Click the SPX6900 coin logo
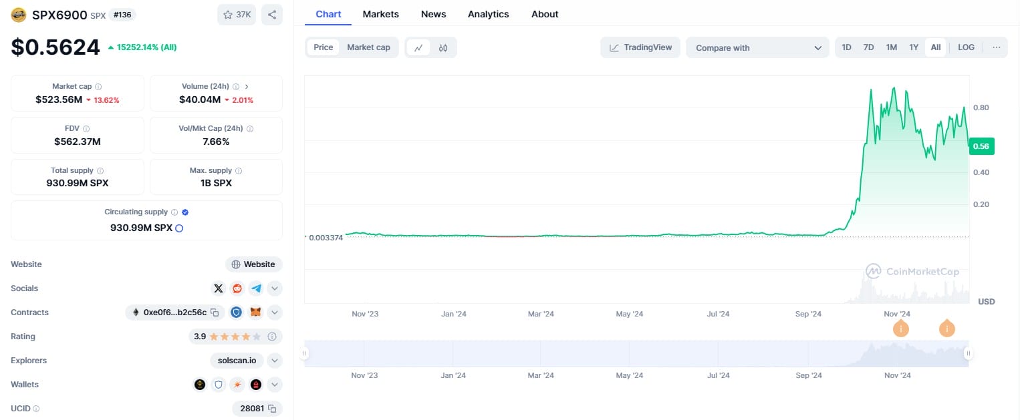Image resolution: width=1020 pixels, height=420 pixels. pyautogui.click(x=19, y=15)
